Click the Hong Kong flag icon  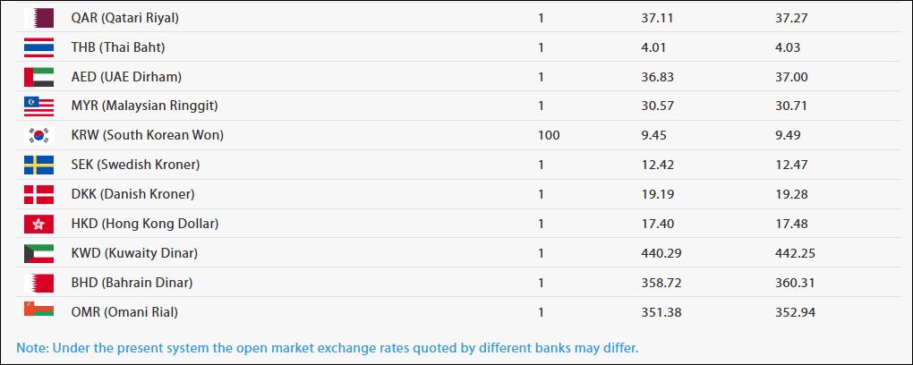tap(38, 224)
